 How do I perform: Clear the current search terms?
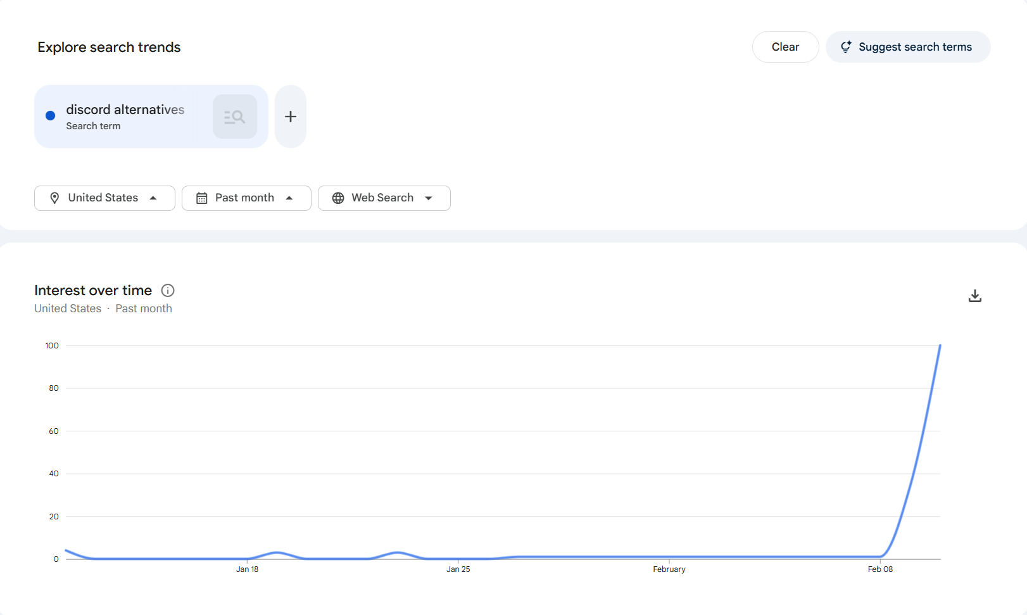point(785,46)
